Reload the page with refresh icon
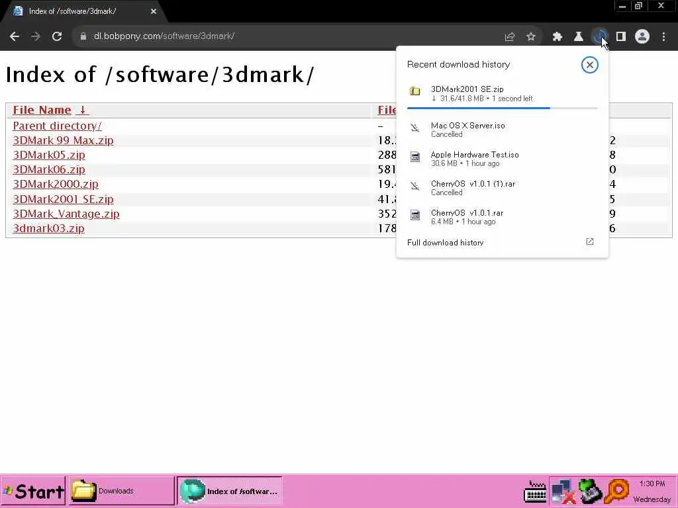Viewport: 678px width, 508px height. [x=57, y=36]
